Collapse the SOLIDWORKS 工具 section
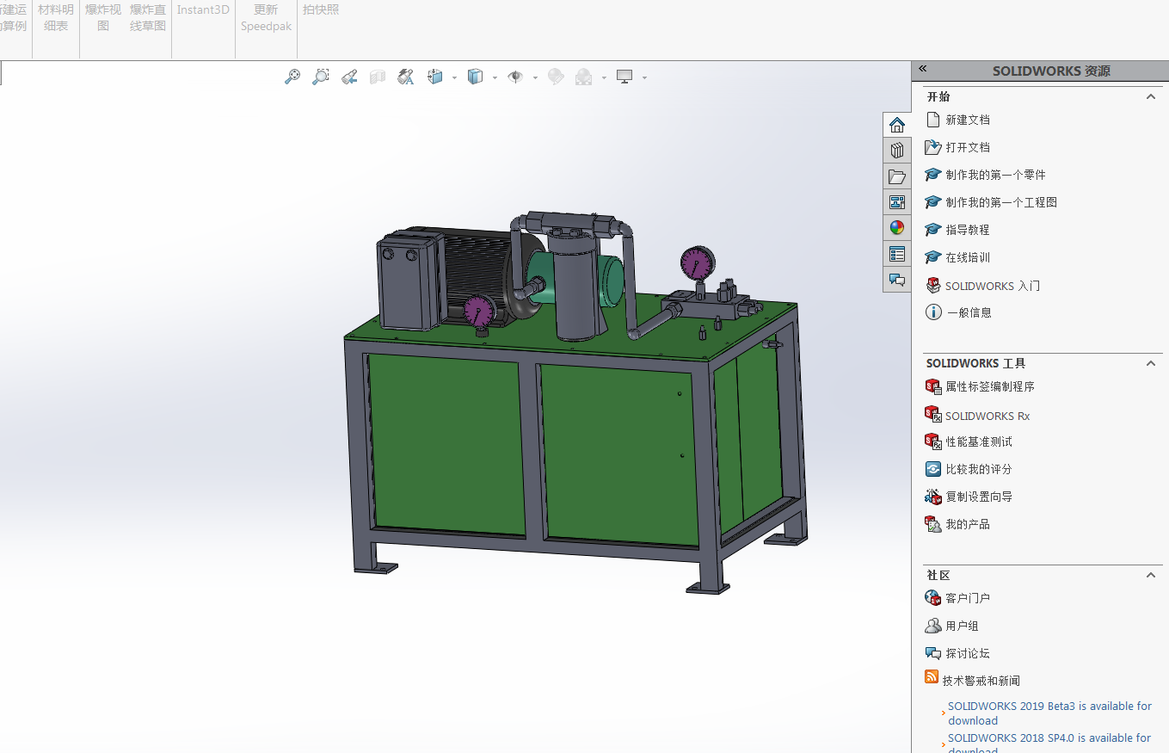The width and height of the screenshot is (1169, 753). 1150,363
